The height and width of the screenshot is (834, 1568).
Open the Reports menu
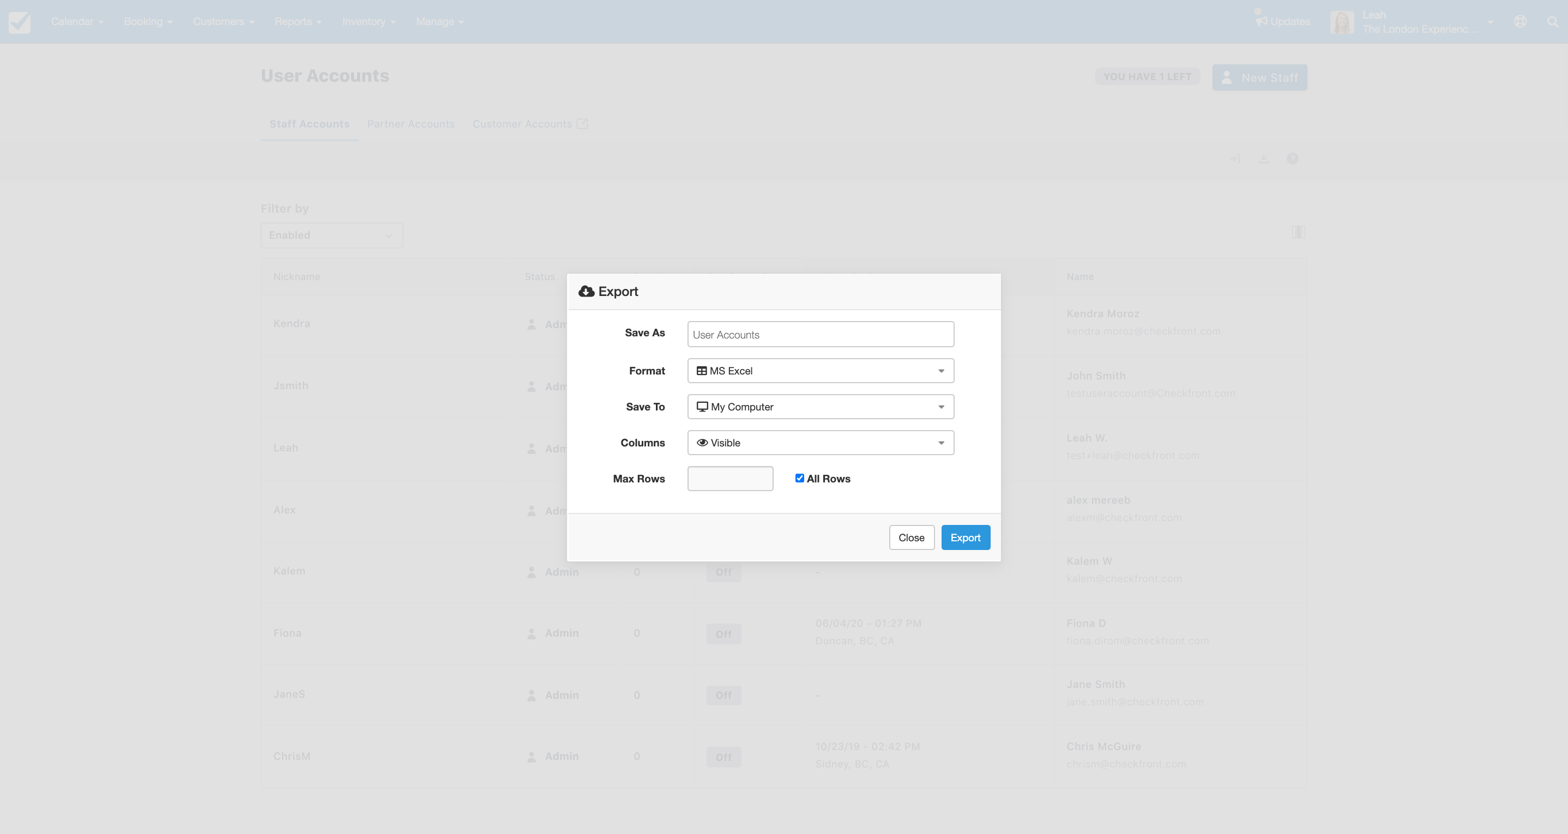[298, 22]
